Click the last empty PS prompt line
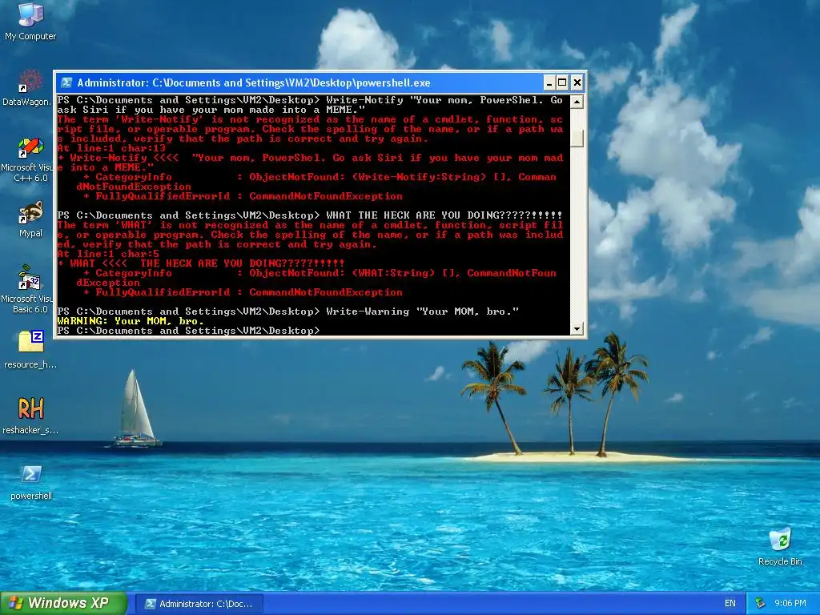Viewport: 820px width, 615px height. coord(188,331)
